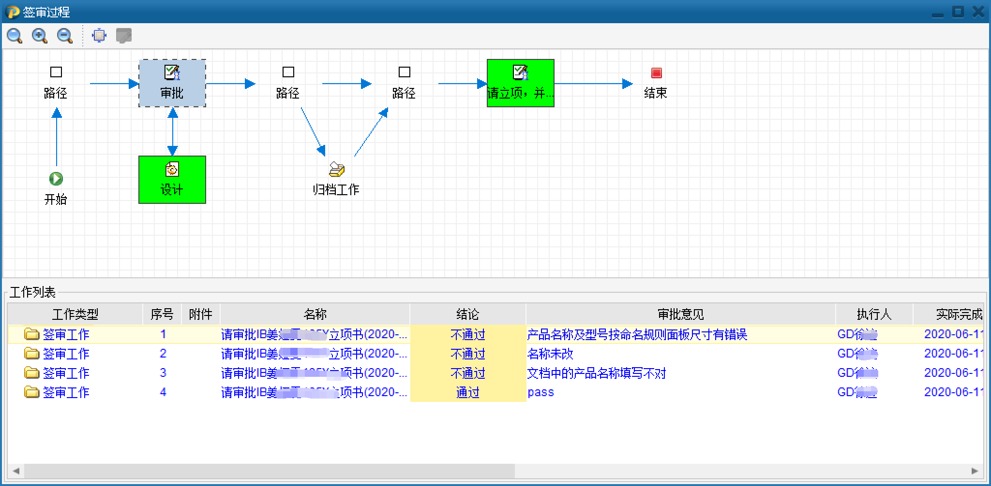Click folder icon in row 4
991x486 pixels.
32,392
